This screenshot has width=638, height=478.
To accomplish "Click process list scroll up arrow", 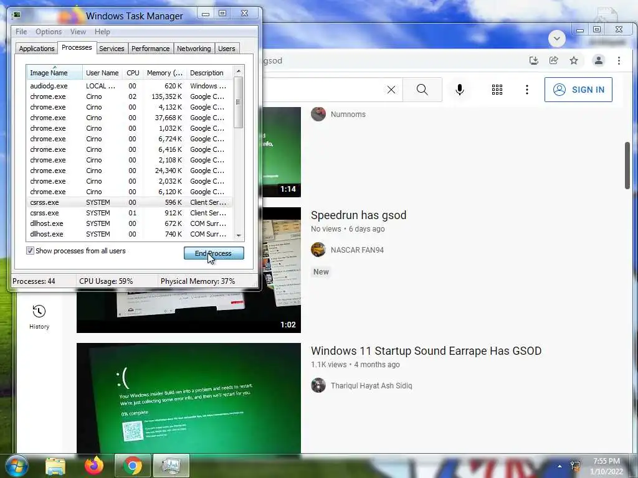I will (x=239, y=71).
